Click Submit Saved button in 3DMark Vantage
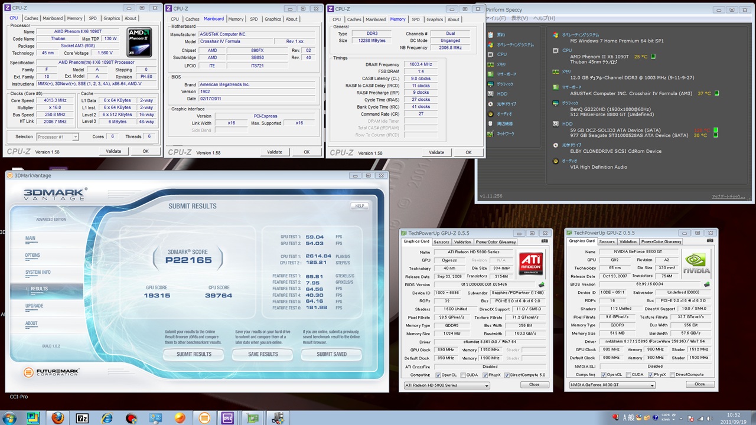This screenshot has width=756, height=425. [x=331, y=354]
